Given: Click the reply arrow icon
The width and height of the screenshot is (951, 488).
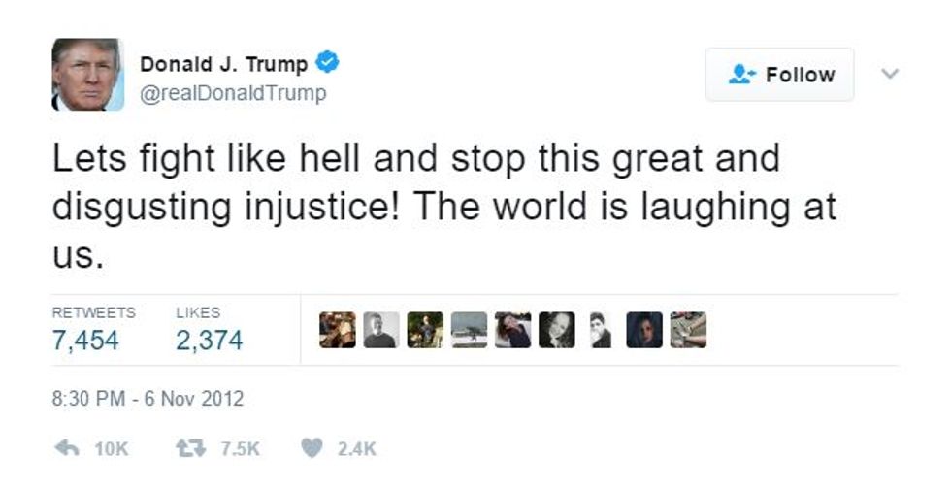Looking at the screenshot, I should pyautogui.click(x=67, y=448).
